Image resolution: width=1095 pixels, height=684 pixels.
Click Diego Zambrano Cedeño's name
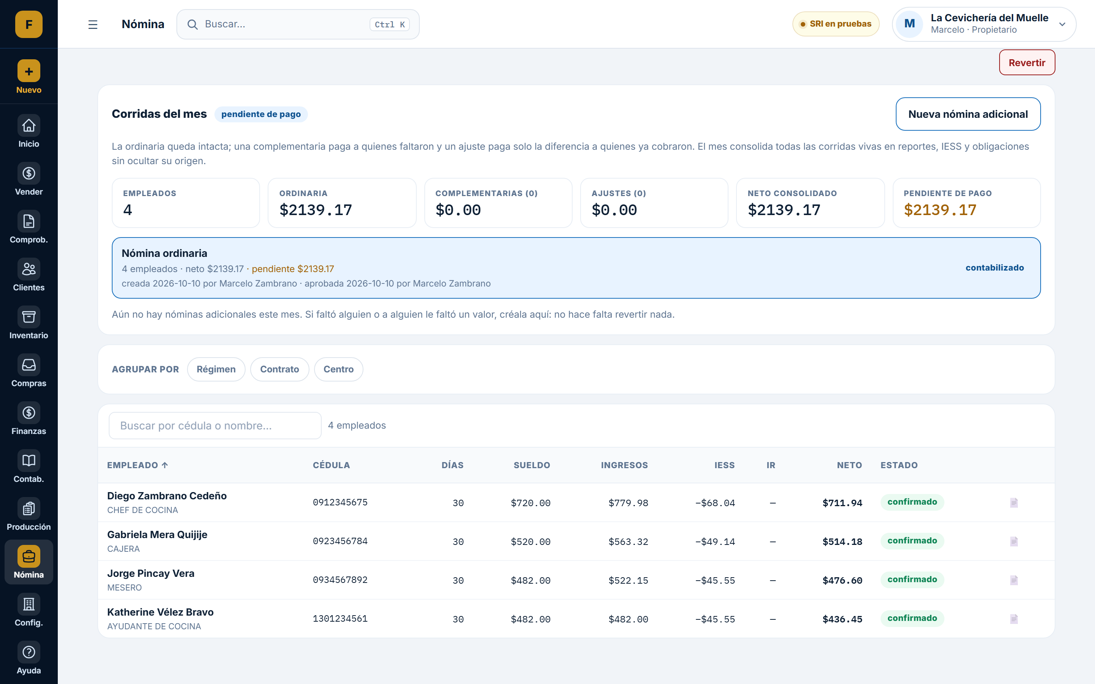(x=167, y=496)
